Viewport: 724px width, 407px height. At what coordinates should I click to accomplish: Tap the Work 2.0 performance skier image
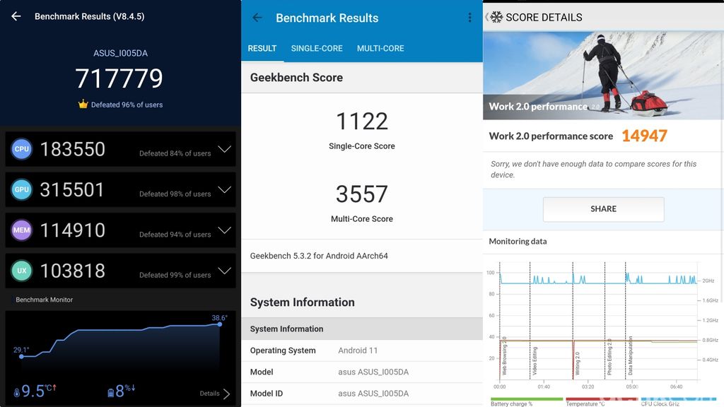point(603,76)
